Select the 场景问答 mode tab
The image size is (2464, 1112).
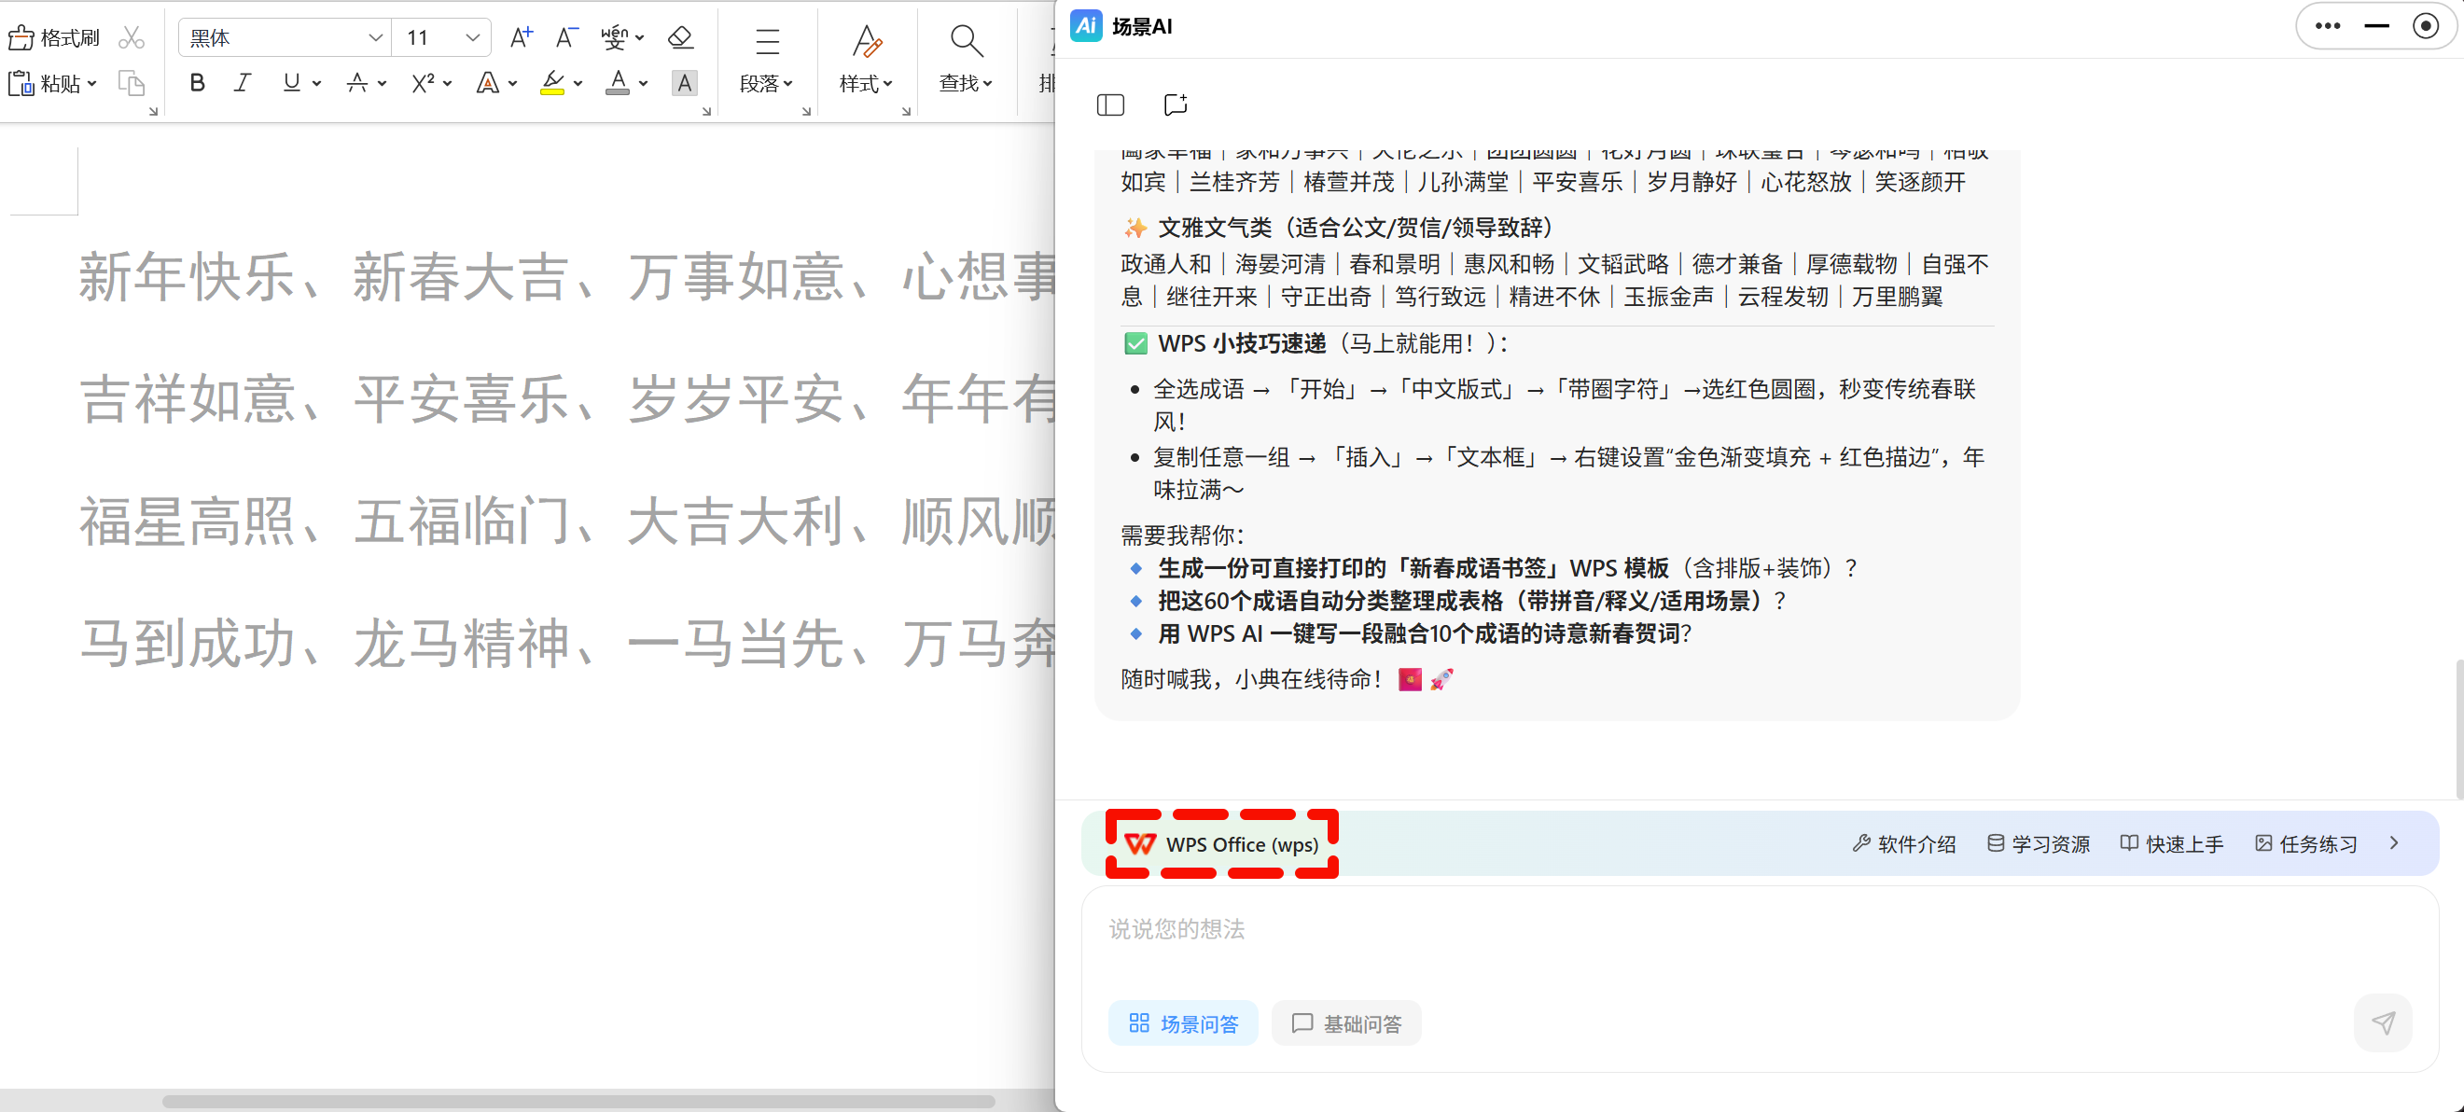1183,1024
